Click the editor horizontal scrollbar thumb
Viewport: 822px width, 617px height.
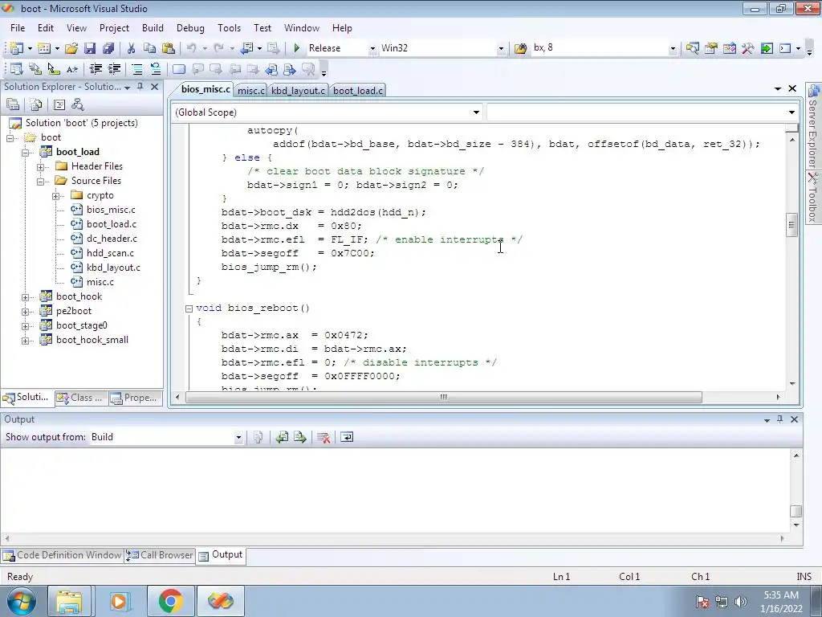click(x=443, y=397)
